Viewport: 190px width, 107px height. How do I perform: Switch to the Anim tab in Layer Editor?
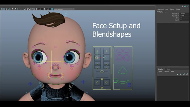[x=168, y=69]
